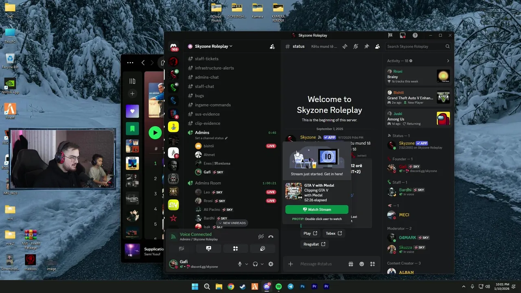Open Telegram from the Windows taskbar

click(291, 286)
